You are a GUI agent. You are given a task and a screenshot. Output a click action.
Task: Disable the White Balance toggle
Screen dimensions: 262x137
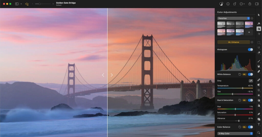(x=250, y=74)
